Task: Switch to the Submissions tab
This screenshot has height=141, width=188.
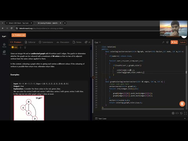Action: pos(46,42)
